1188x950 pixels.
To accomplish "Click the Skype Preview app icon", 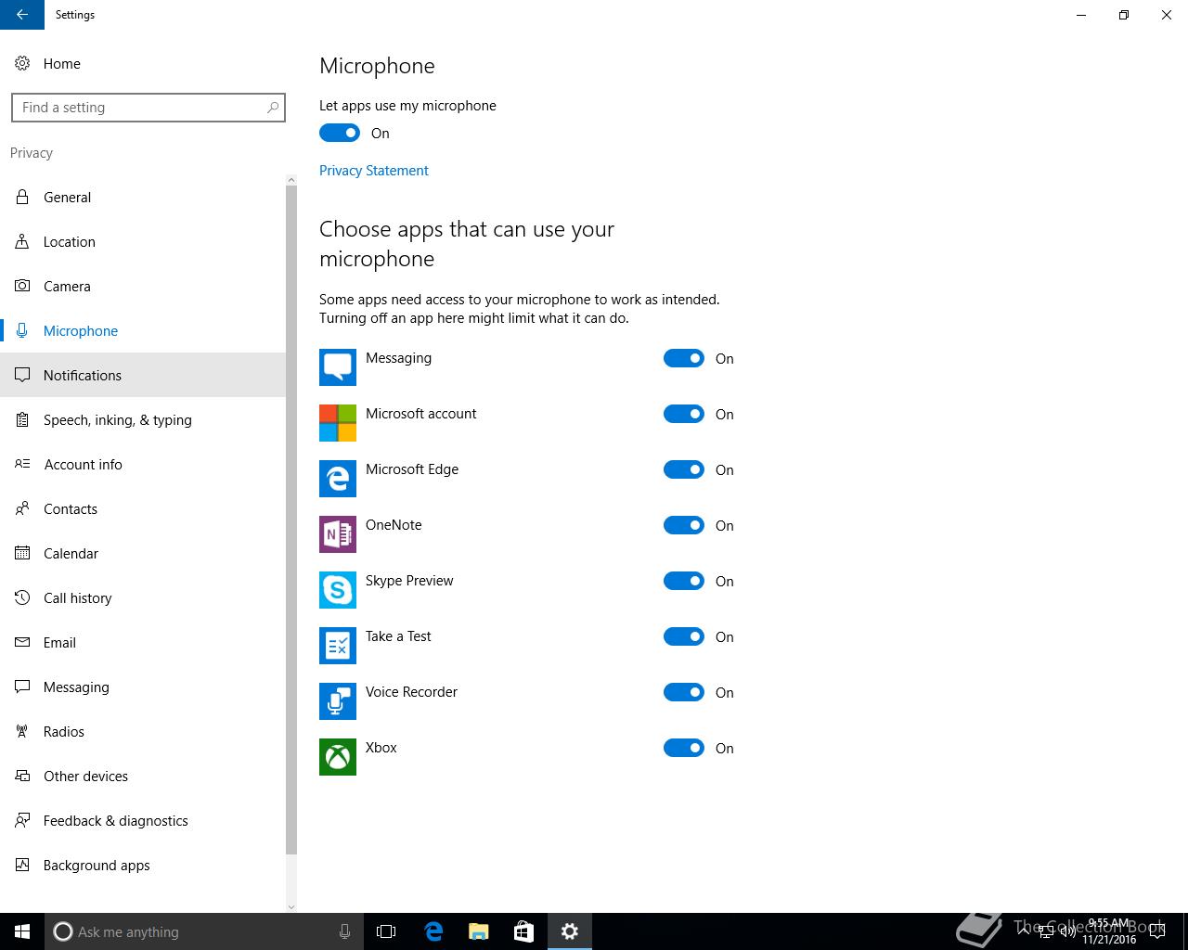I will pos(338,590).
